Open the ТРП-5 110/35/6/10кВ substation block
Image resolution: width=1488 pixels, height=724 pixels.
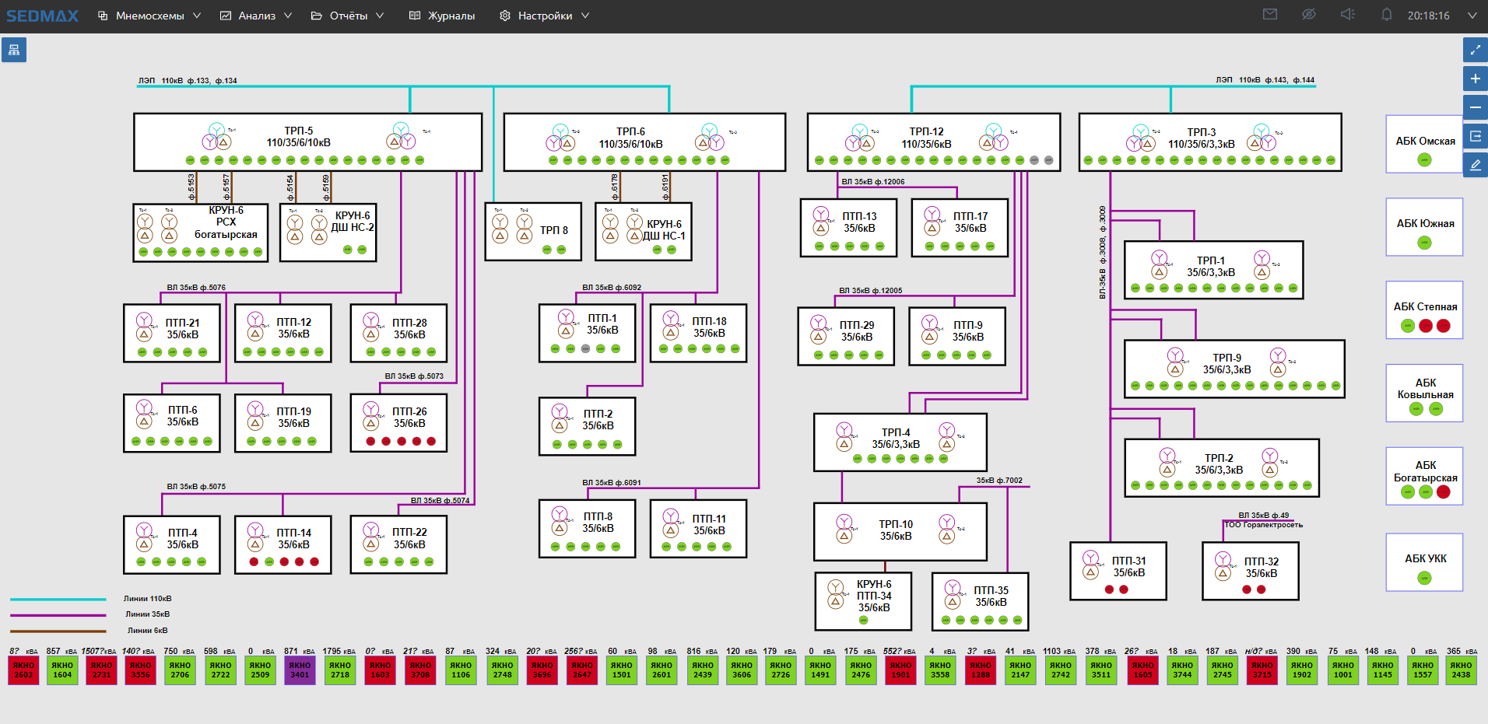(x=307, y=142)
